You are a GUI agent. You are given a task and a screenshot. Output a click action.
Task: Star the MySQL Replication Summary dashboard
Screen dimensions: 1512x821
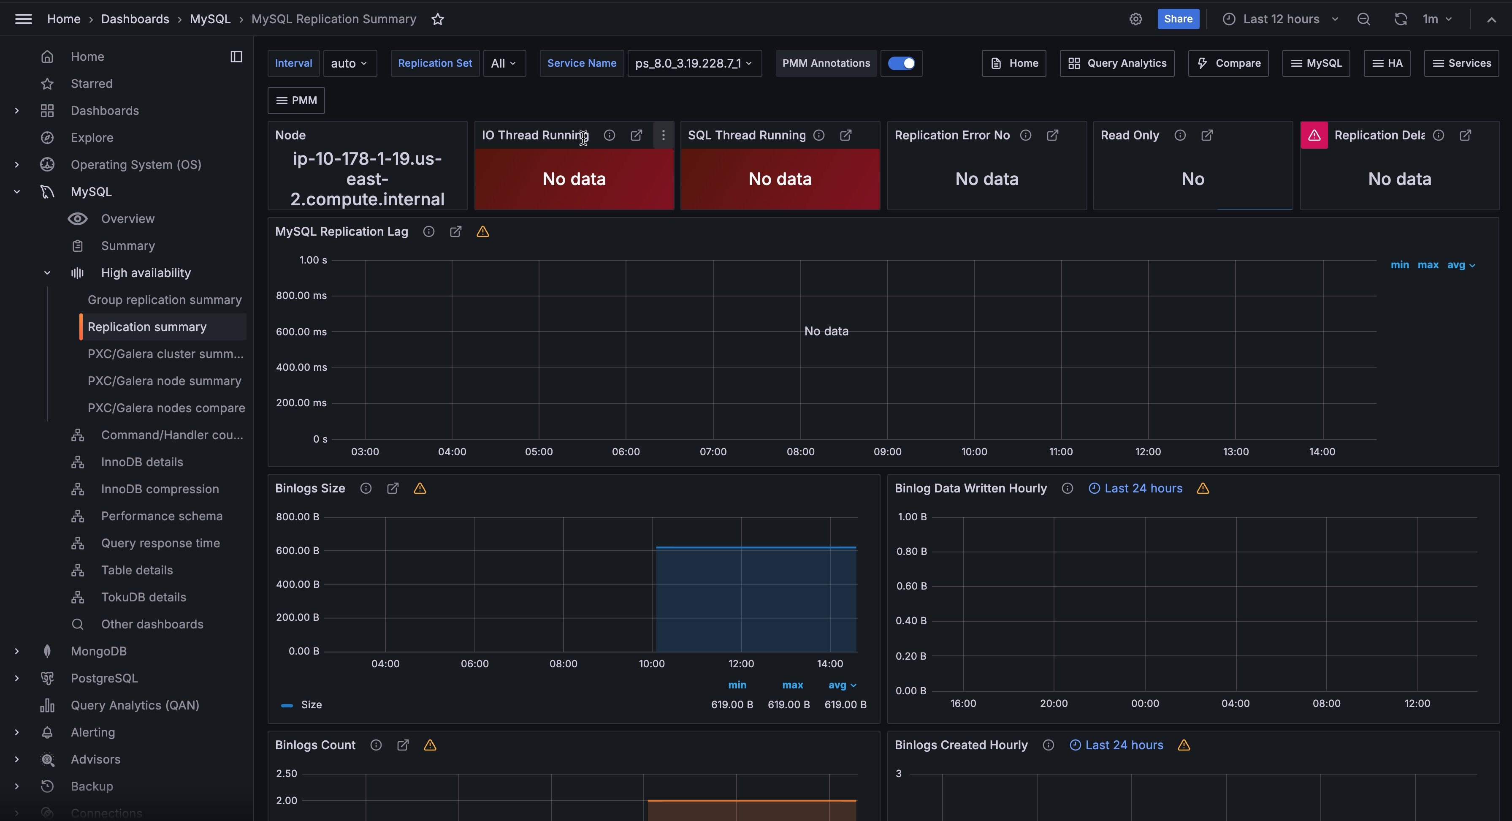437,19
